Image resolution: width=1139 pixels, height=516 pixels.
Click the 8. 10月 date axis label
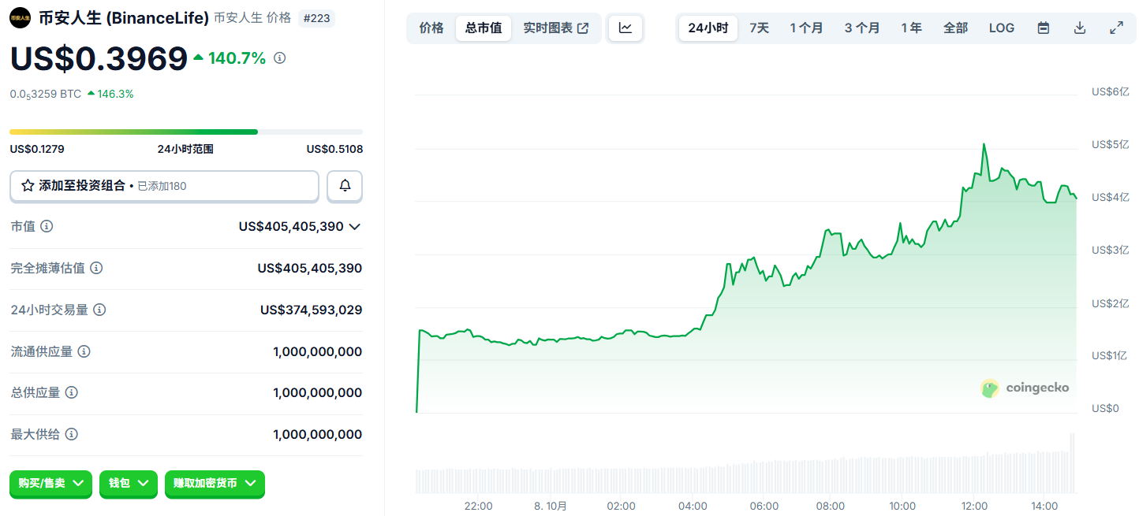click(x=551, y=506)
